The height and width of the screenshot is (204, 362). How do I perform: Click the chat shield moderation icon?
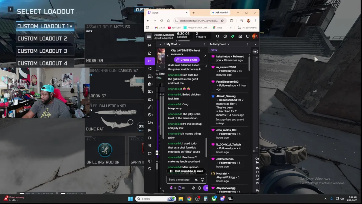click(x=193, y=188)
